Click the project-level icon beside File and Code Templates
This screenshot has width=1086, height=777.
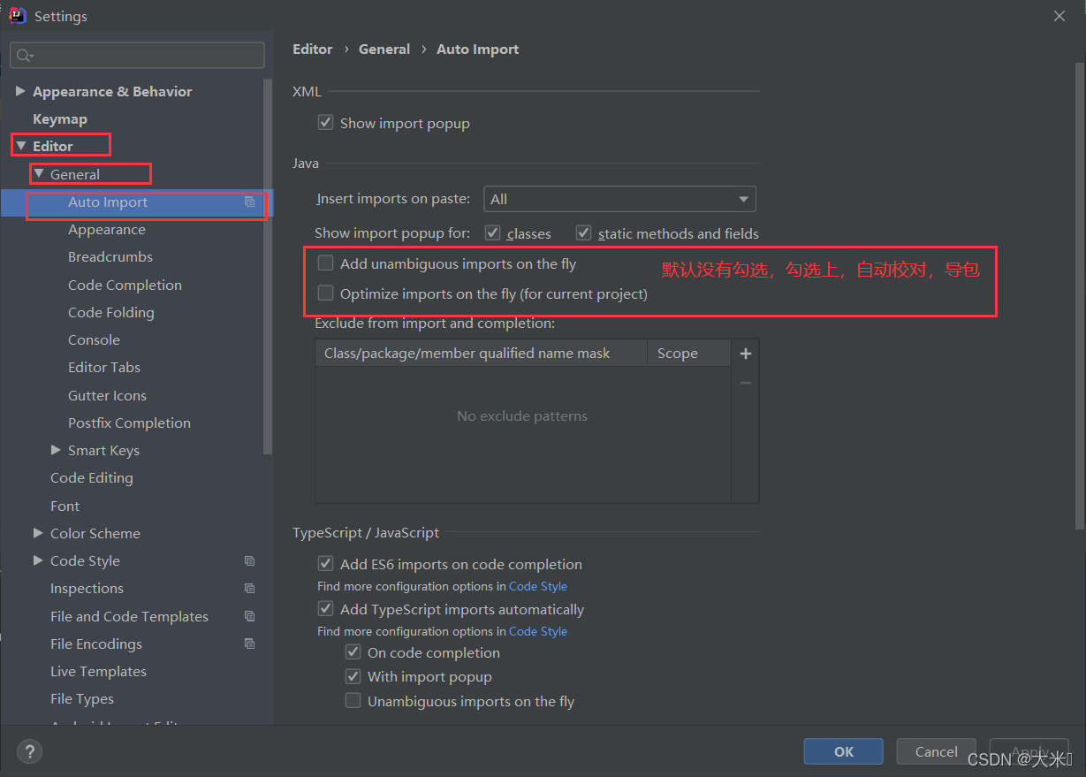point(250,616)
